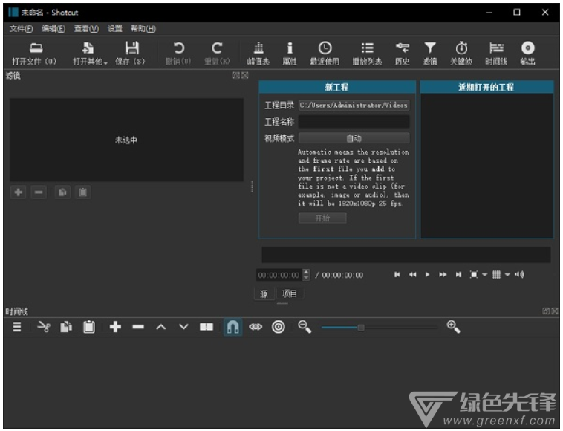This screenshot has width=563, height=431.
Task: Open the View menu
Action: coord(86,29)
